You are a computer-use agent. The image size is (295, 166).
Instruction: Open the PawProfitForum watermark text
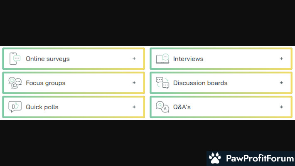(x=260, y=158)
